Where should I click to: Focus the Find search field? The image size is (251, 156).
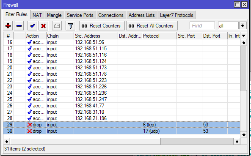point(202,25)
